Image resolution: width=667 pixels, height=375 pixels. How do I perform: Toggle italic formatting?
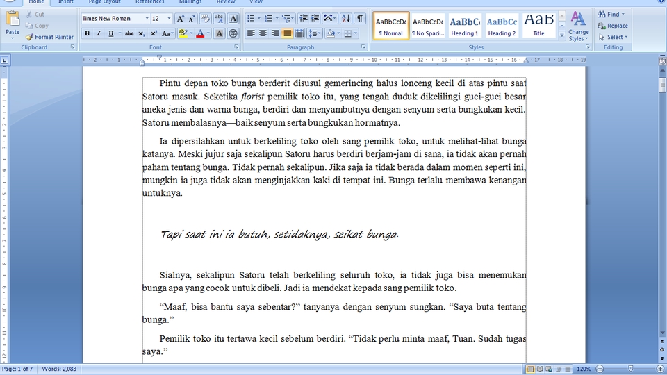[x=99, y=33]
